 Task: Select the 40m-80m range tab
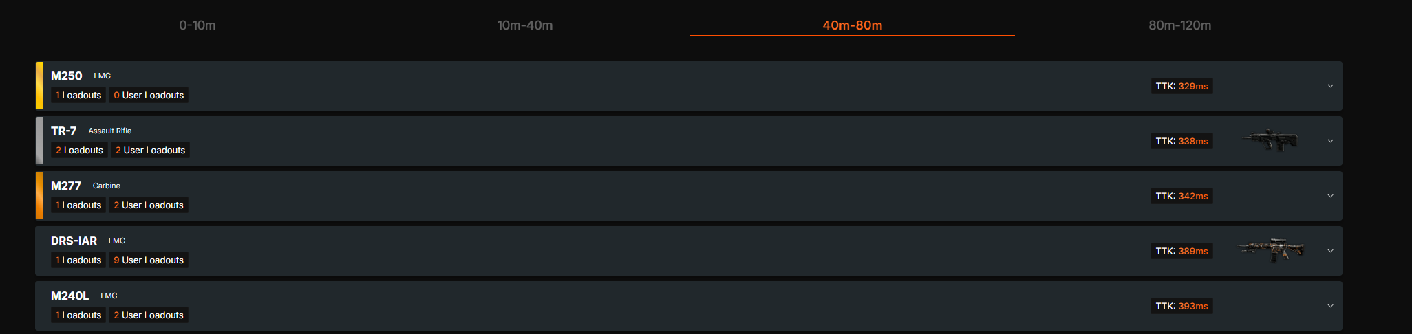point(852,25)
